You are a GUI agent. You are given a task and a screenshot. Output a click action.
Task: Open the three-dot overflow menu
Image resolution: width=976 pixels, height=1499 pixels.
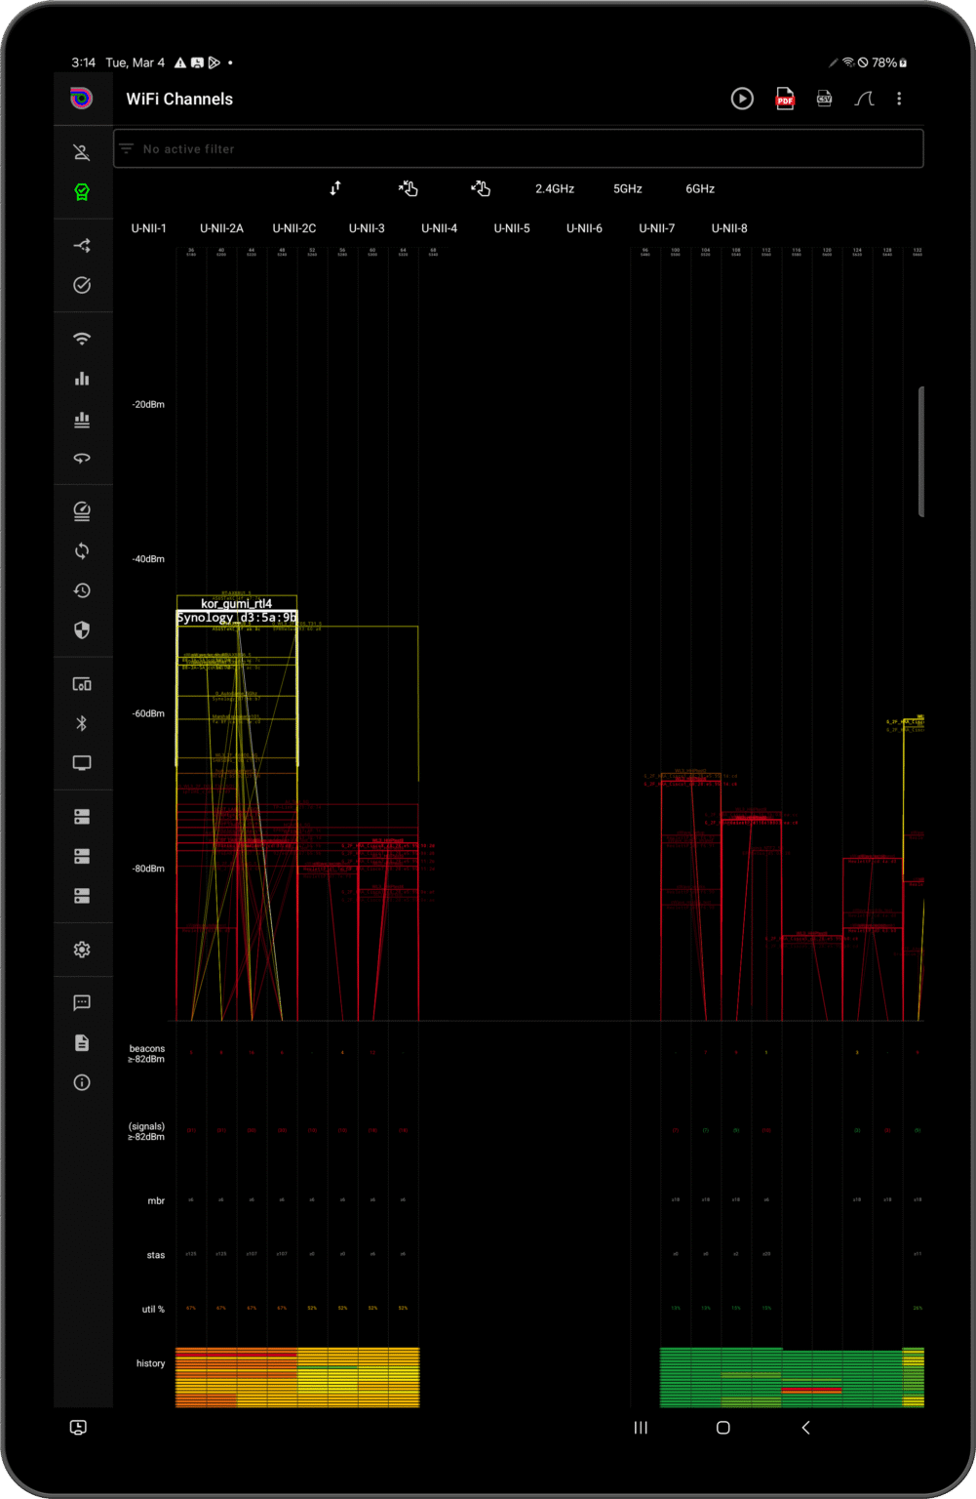tap(899, 99)
